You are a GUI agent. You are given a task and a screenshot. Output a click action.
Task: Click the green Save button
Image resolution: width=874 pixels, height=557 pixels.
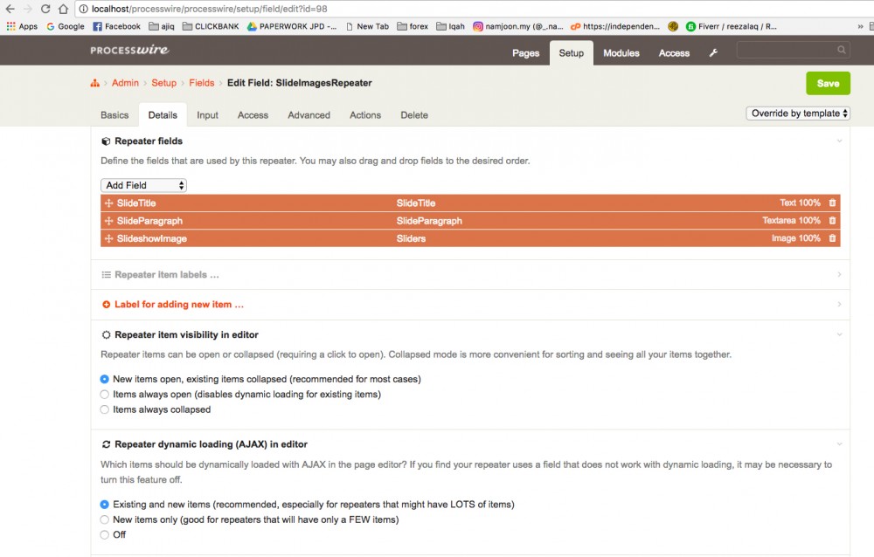(x=827, y=83)
